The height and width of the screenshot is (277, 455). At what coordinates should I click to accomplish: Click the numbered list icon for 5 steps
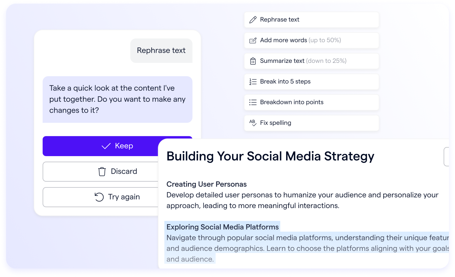click(x=253, y=82)
